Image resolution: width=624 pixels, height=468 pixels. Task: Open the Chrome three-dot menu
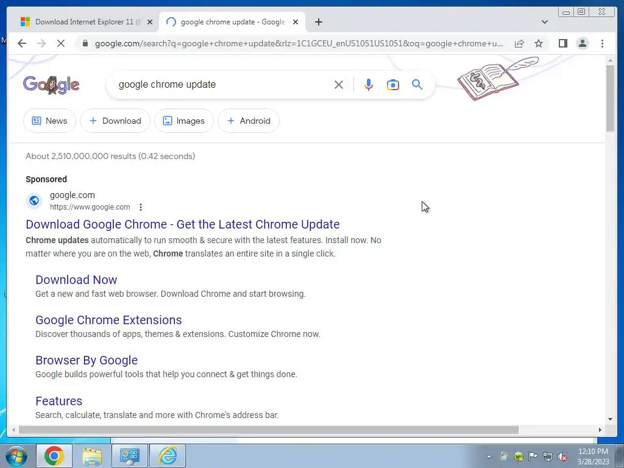(602, 43)
